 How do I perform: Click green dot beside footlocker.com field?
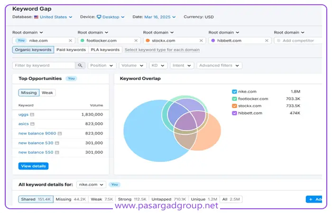pyautogui.click(x=83, y=41)
